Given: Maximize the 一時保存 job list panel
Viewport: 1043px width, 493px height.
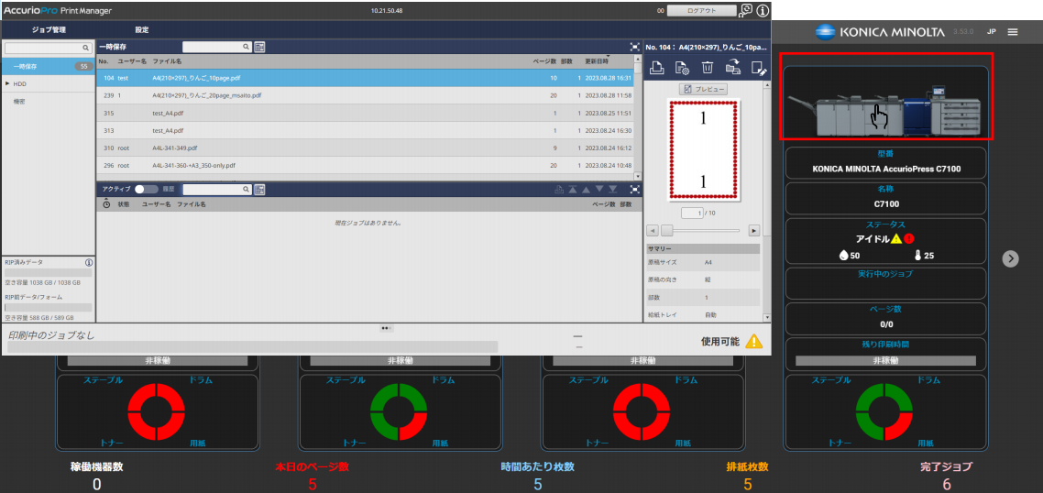Looking at the screenshot, I should pos(634,48).
